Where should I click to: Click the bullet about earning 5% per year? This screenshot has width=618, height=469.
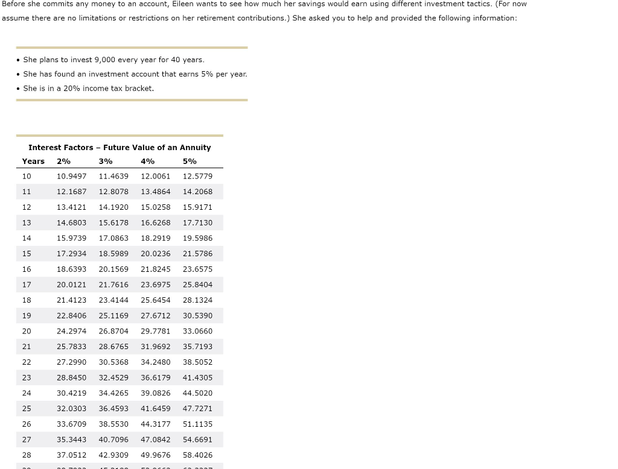tap(132, 74)
